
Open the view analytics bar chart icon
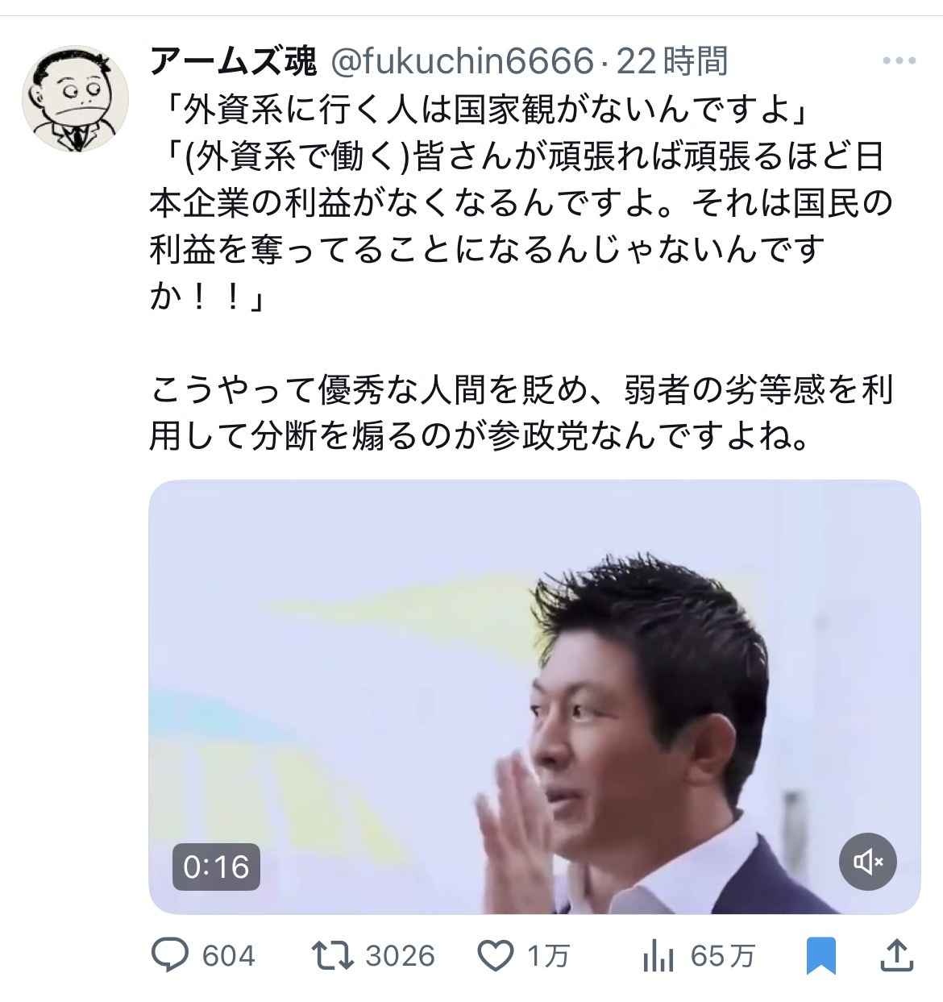pyautogui.click(x=658, y=956)
